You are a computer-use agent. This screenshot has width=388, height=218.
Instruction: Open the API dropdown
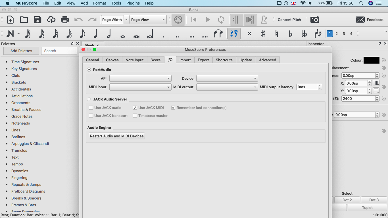click(140, 78)
